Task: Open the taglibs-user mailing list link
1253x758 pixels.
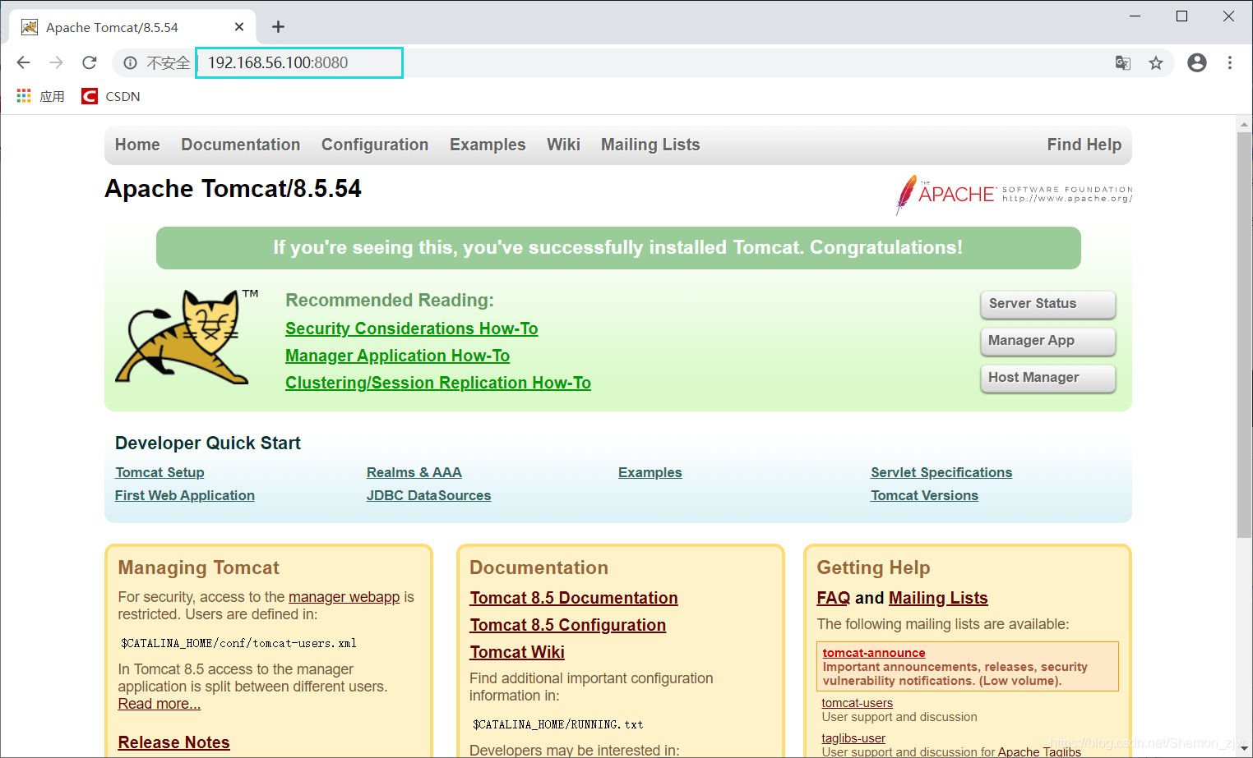Action: pyautogui.click(x=853, y=738)
